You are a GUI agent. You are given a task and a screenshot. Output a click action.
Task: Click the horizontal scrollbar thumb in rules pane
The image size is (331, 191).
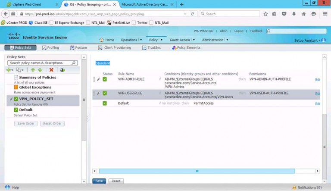(197, 171)
